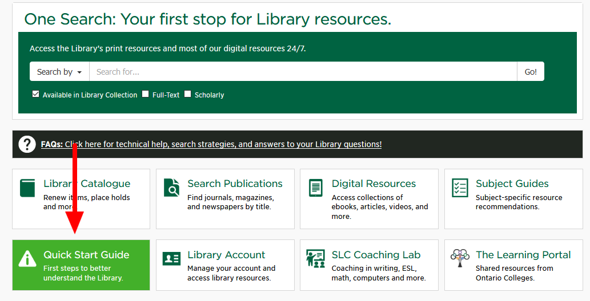Uncheck Available in Library Collection checkbox
Image resolution: width=590 pixels, height=301 pixels.
pos(36,94)
